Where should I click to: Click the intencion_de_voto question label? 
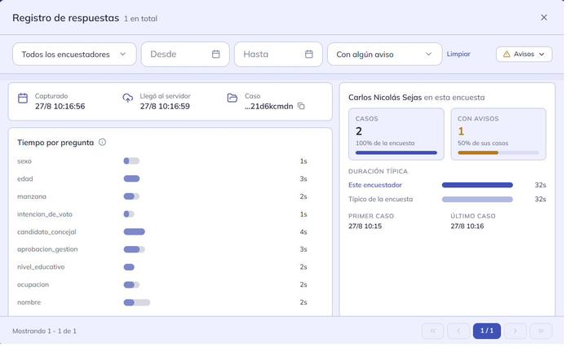click(x=45, y=214)
